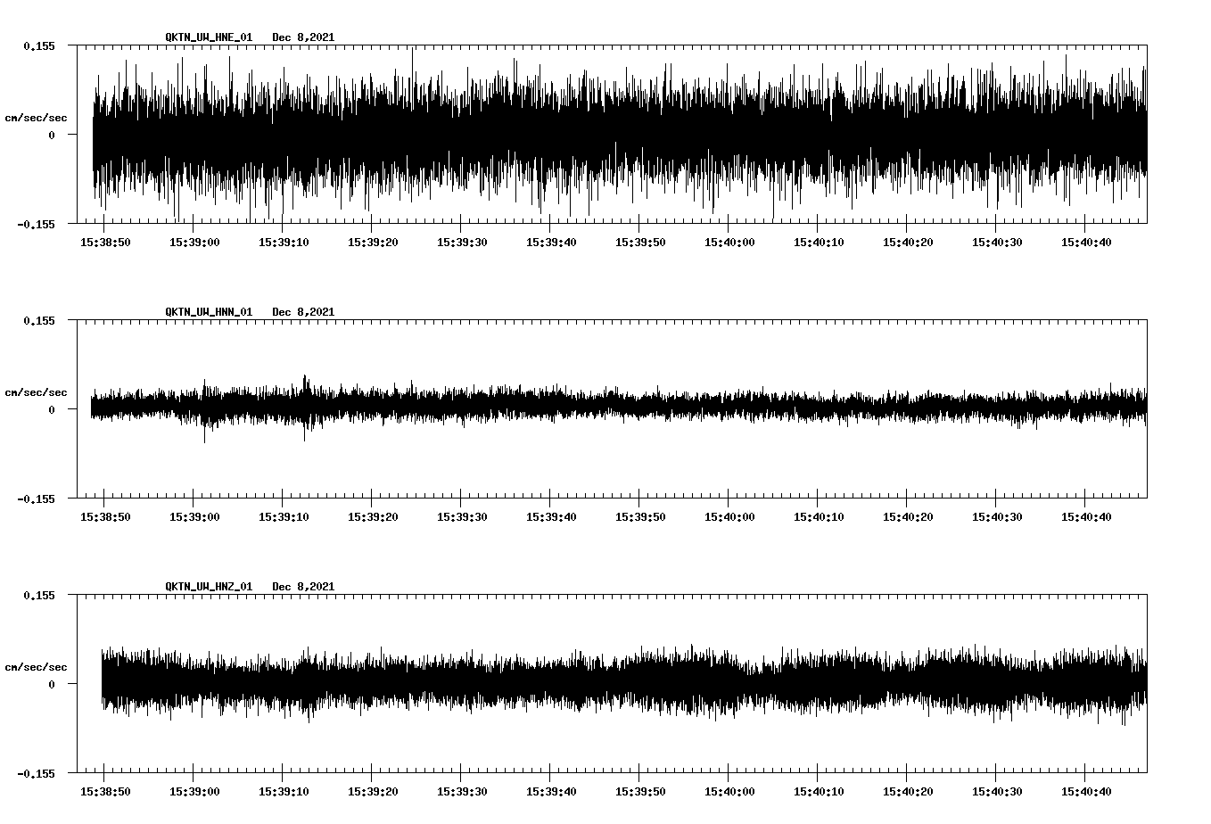Click the QKTN_UW_HNN_01 channel title
Viewport: 1211px width, 824px height.
(x=209, y=312)
